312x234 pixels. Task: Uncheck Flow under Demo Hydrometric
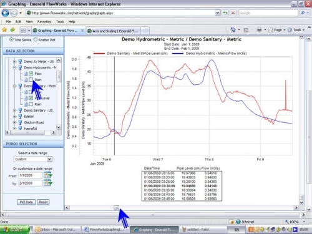(x=31, y=74)
